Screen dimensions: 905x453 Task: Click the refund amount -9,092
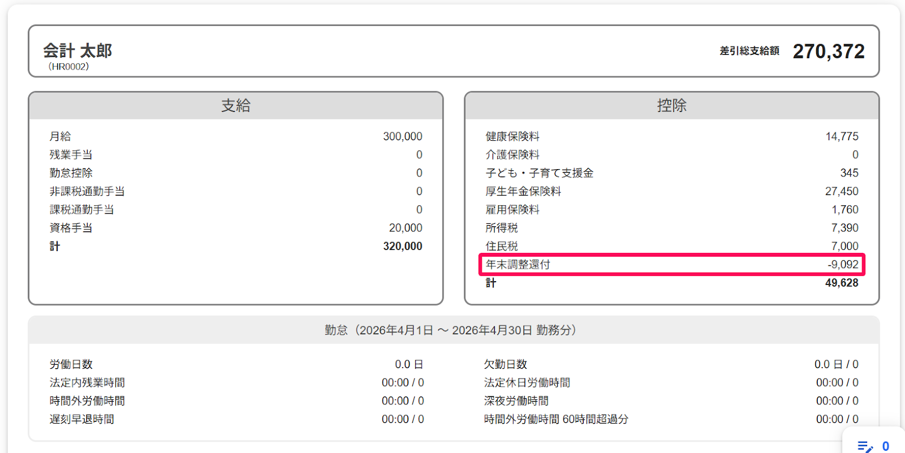843,264
